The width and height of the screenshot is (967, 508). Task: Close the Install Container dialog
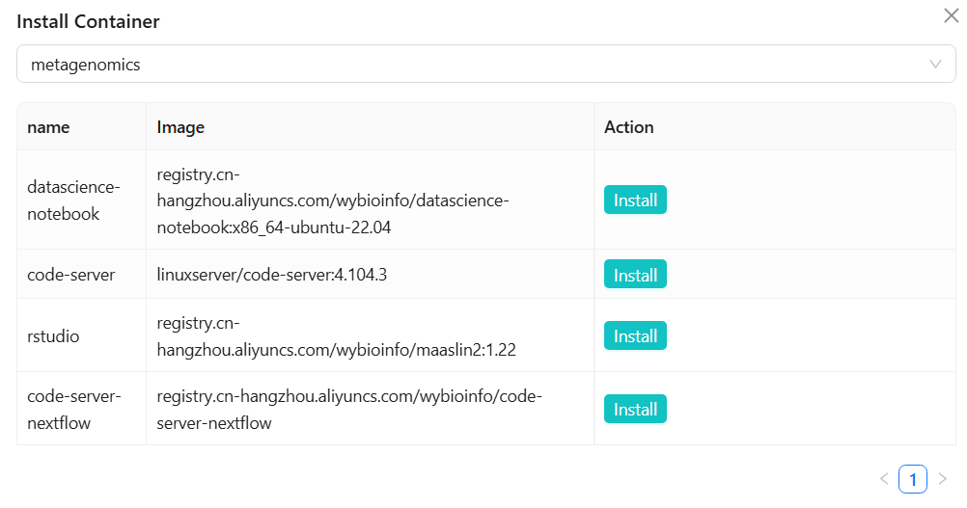(x=951, y=14)
